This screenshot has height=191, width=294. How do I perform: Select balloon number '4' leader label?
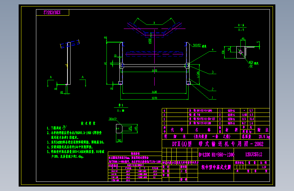(x=213, y=50)
